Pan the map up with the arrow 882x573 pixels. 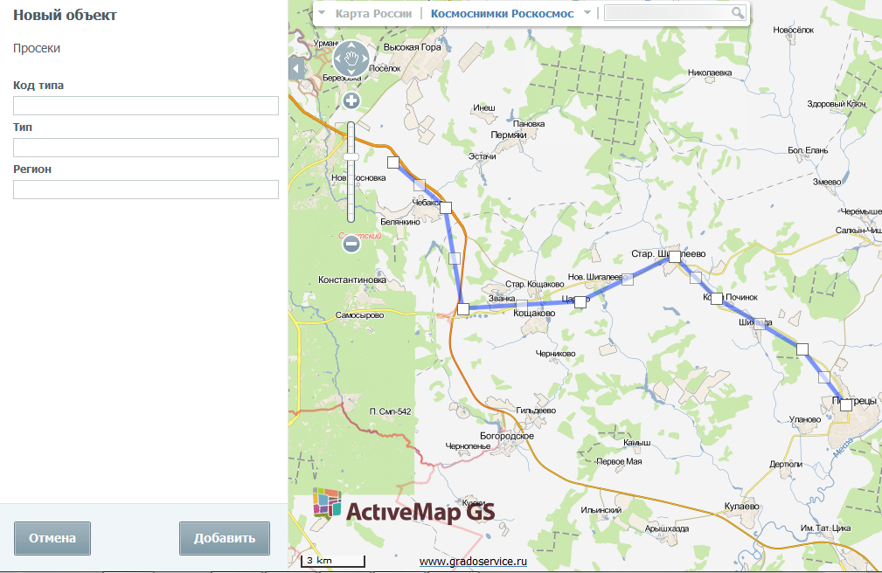coord(351,45)
